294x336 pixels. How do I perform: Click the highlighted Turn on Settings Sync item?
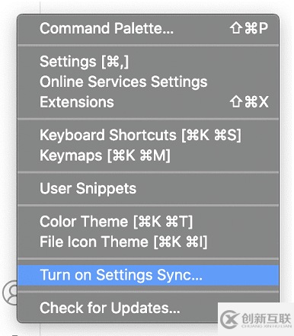tap(149, 275)
